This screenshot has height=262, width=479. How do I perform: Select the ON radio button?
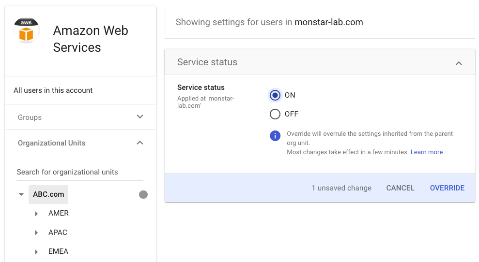tap(275, 95)
